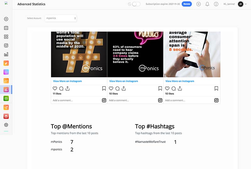251x169 pixels.
Task: View More on Instagram under attention span post
Action: (x=180, y=81)
